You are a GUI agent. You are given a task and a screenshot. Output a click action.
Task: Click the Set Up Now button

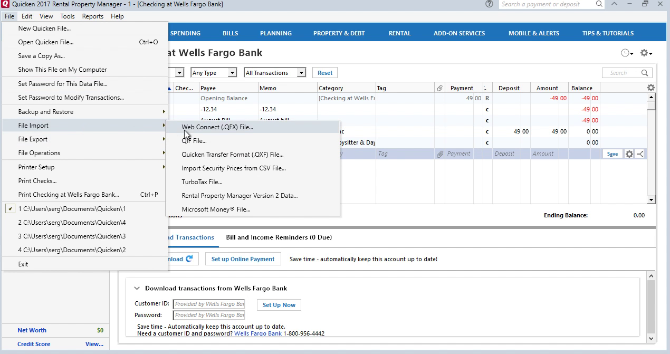279,305
